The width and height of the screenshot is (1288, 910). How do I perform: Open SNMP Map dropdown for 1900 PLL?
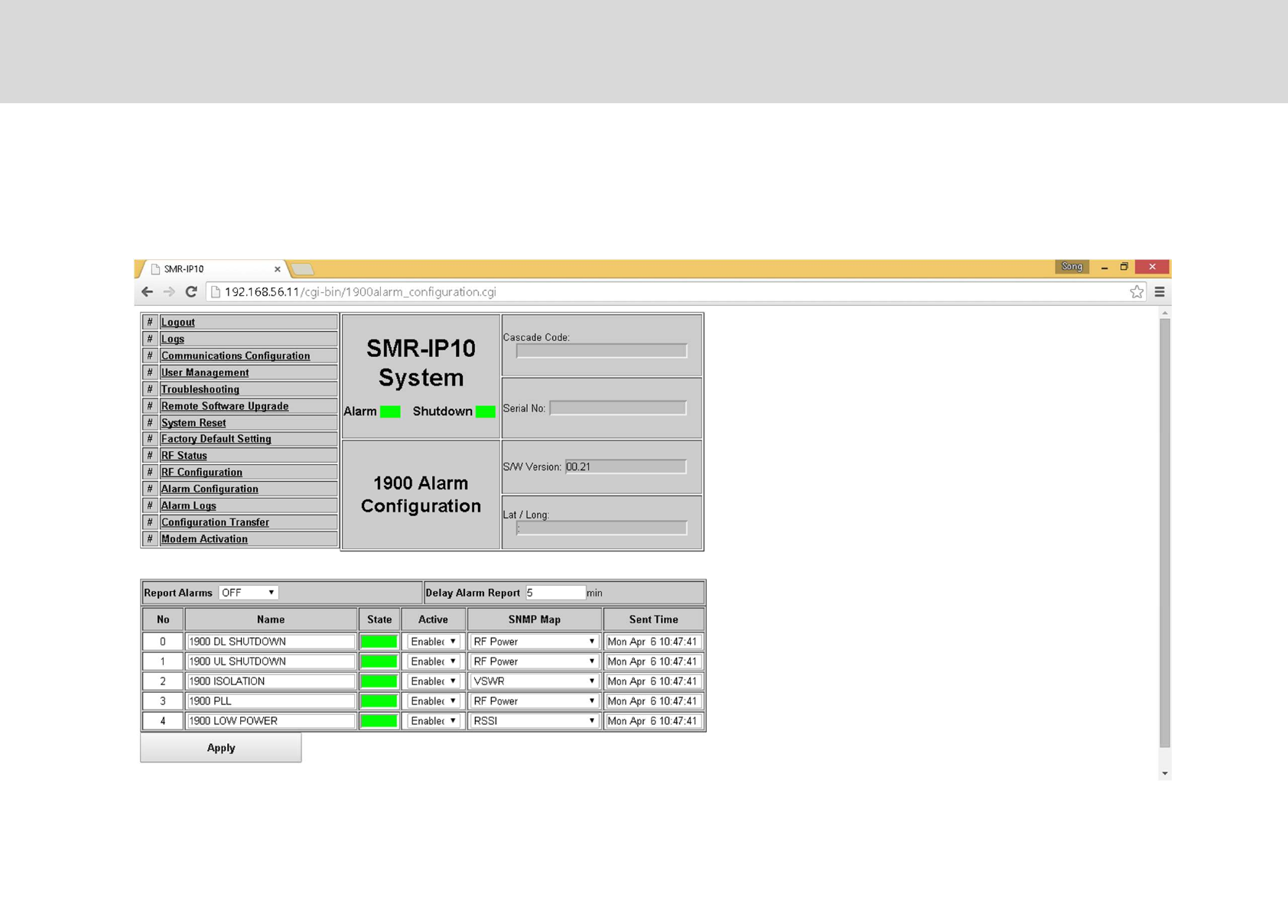(x=534, y=701)
